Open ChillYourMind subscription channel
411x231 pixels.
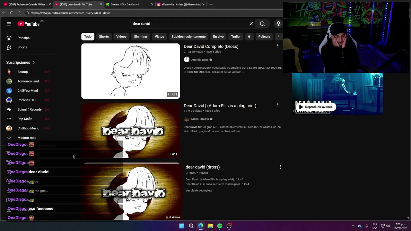coord(28,91)
